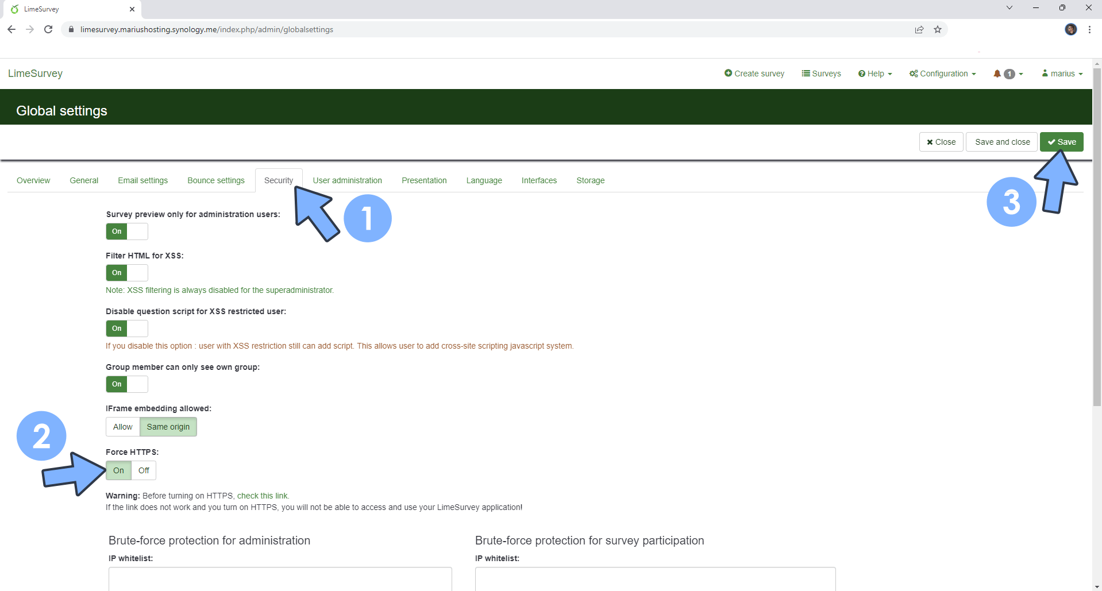Share this page via the share icon
The width and height of the screenshot is (1102, 591).
pos(919,29)
